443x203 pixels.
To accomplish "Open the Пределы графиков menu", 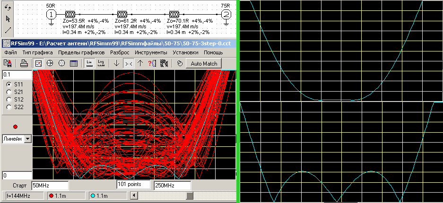I will pyautogui.click(x=81, y=52).
